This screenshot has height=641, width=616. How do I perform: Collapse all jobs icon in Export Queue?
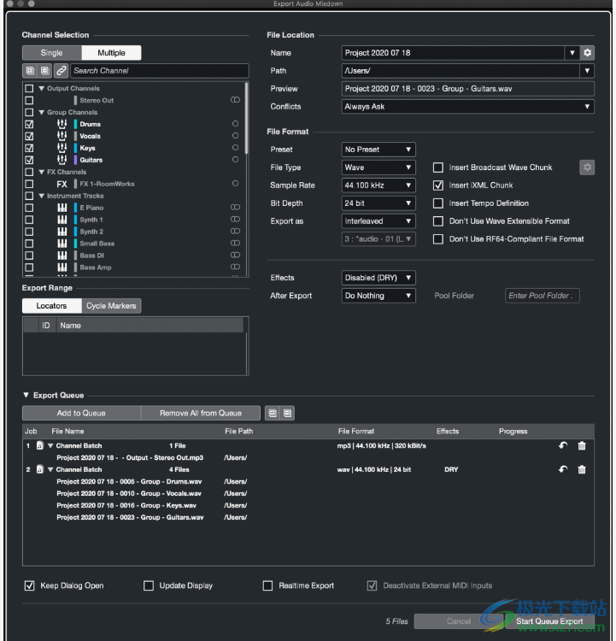[x=287, y=413]
